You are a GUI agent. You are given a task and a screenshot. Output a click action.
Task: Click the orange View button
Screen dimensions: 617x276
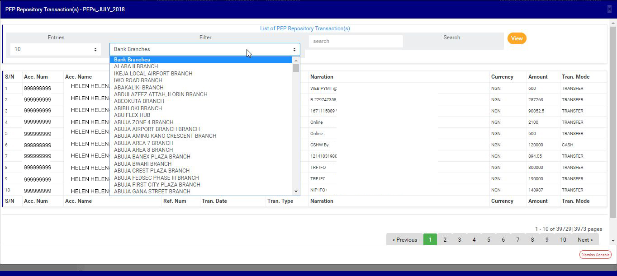[517, 38]
